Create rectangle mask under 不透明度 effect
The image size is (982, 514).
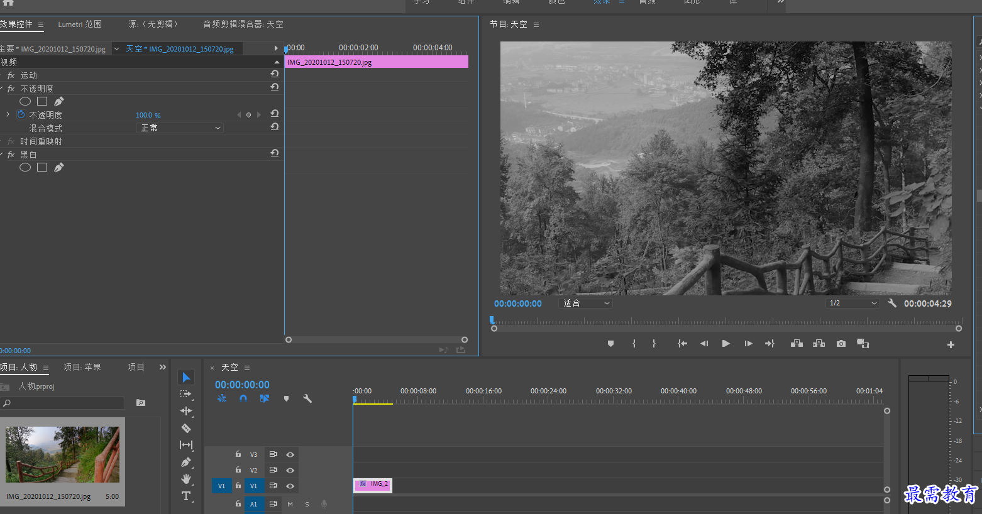coord(42,101)
